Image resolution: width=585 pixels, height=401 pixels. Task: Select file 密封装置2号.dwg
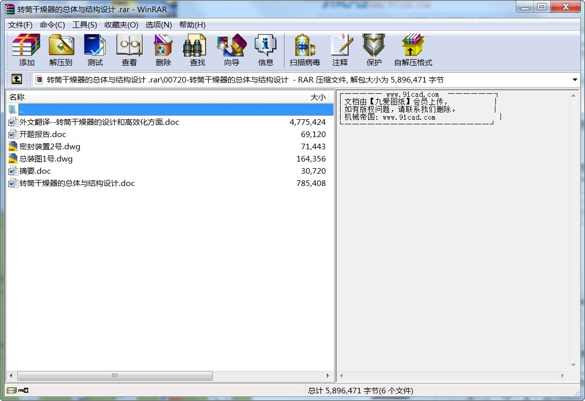pyautogui.click(x=49, y=147)
